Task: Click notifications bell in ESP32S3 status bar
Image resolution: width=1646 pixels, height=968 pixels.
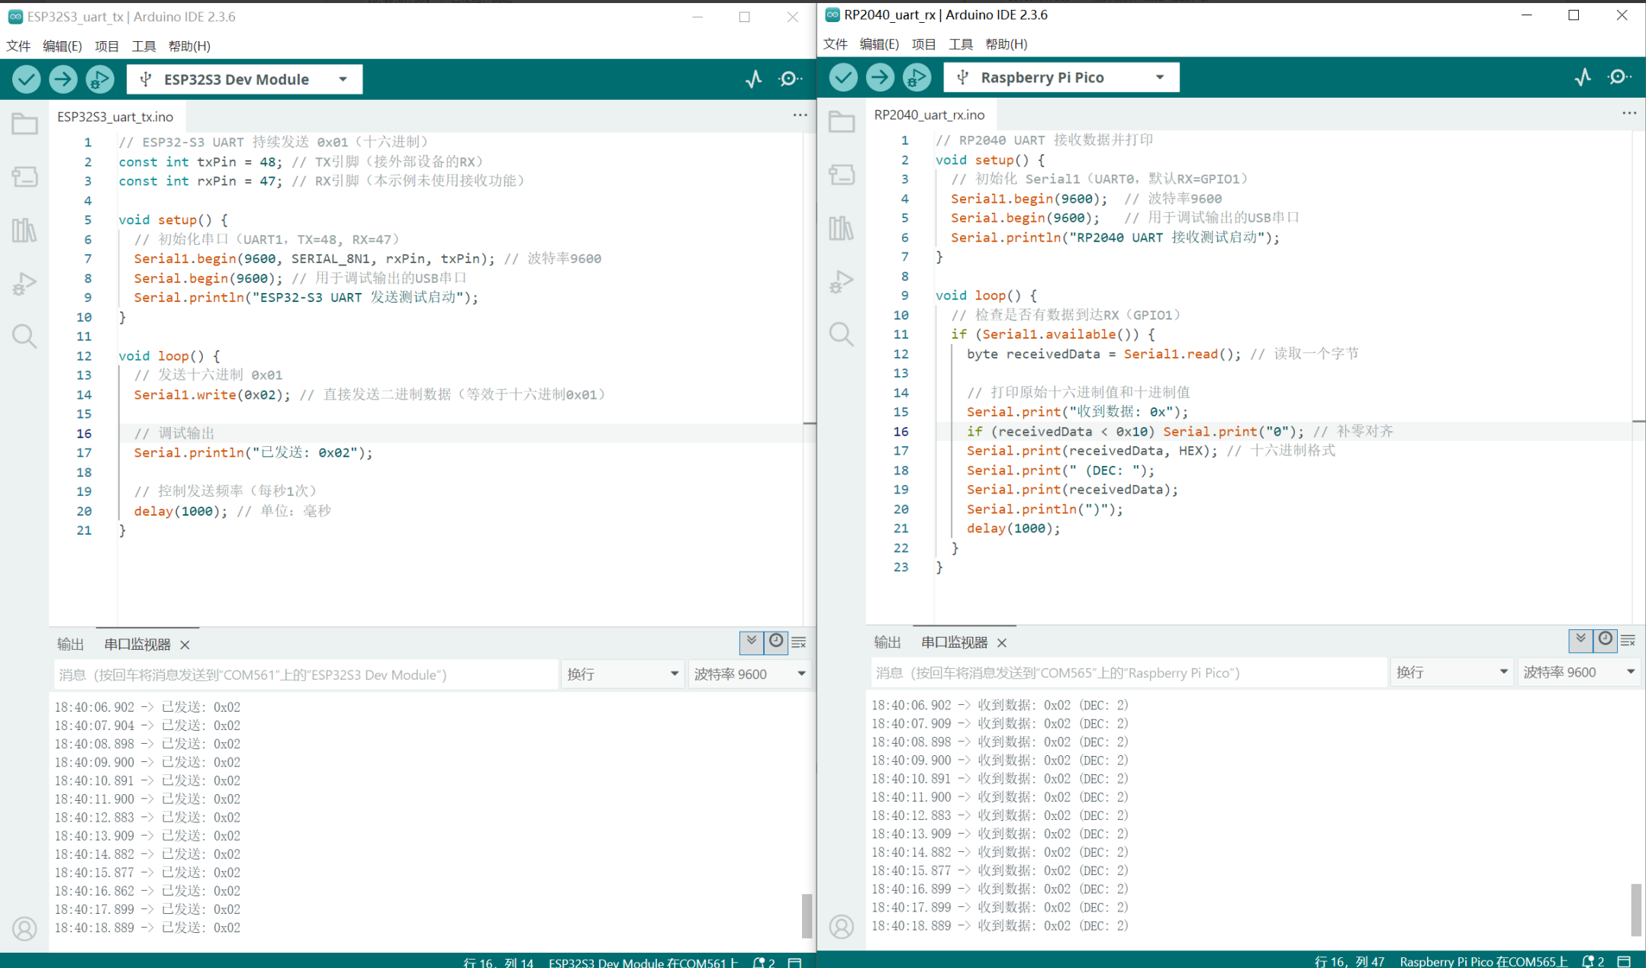Action: tap(764, 962)
